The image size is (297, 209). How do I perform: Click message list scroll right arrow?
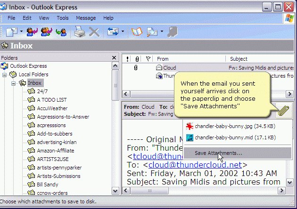coord(289,94)
